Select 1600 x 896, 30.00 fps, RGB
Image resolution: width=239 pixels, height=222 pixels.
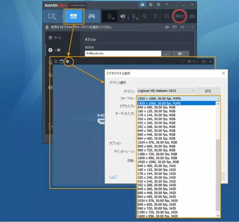(177, 158)
